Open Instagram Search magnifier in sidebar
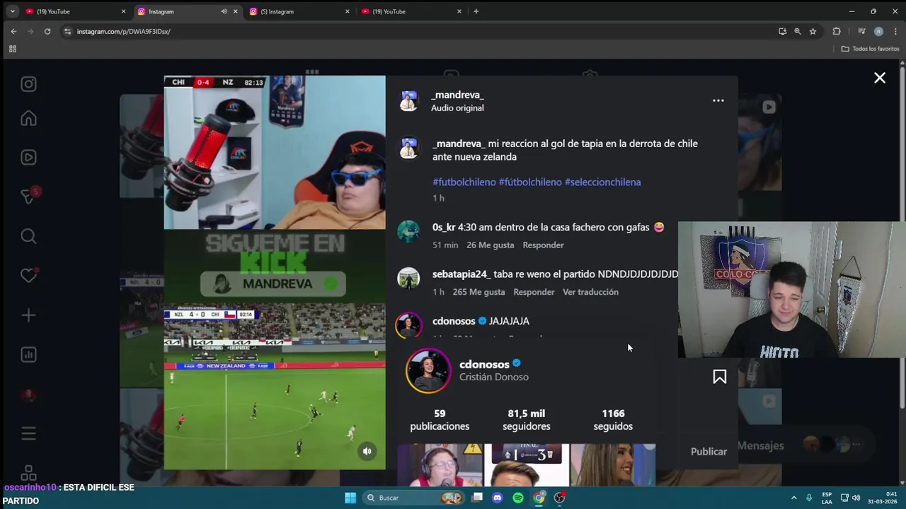Screen dimensions: 906x509 pyautogui.click(x=28, y=236)
